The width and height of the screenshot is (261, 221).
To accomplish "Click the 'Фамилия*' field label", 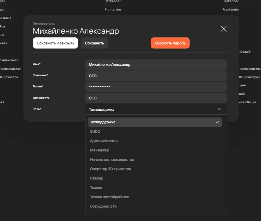I will [x=40, y=75].
